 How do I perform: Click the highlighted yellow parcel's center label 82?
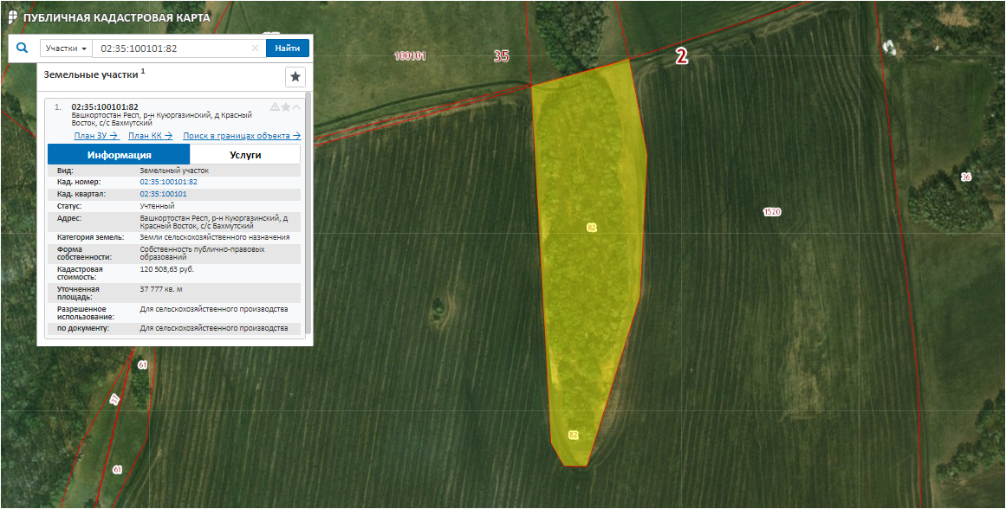(592, 227)
